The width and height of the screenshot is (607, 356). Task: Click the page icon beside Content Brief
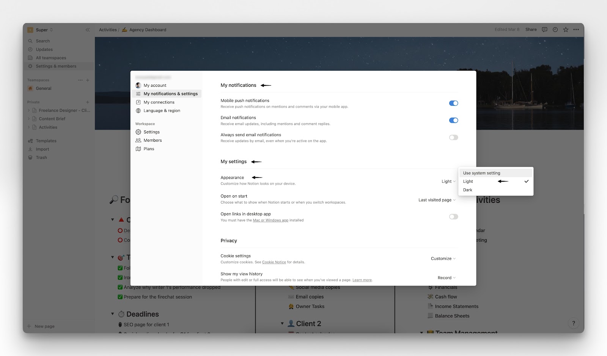35,119
